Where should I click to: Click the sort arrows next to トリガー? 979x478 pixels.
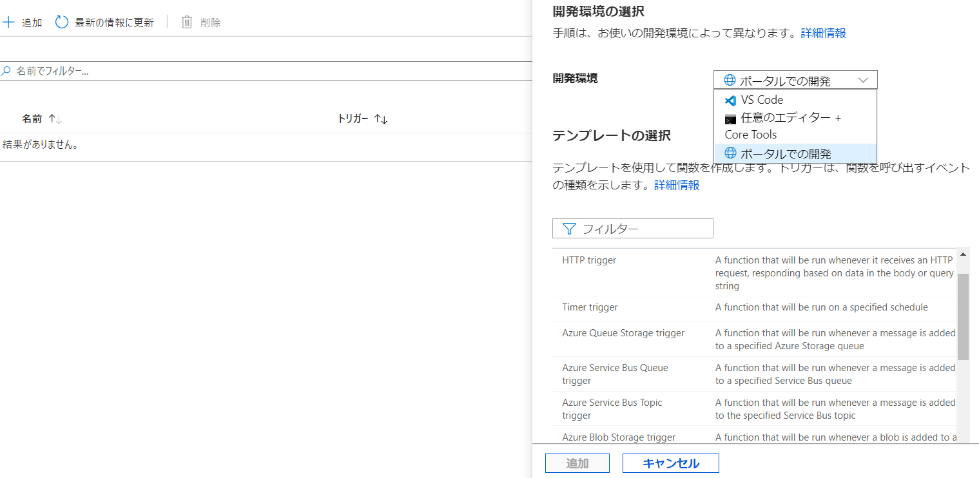tap(380, 119)
